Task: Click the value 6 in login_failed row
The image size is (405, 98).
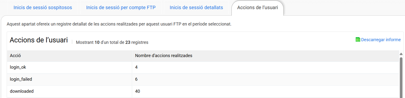Action: click(x=136, y=79)
